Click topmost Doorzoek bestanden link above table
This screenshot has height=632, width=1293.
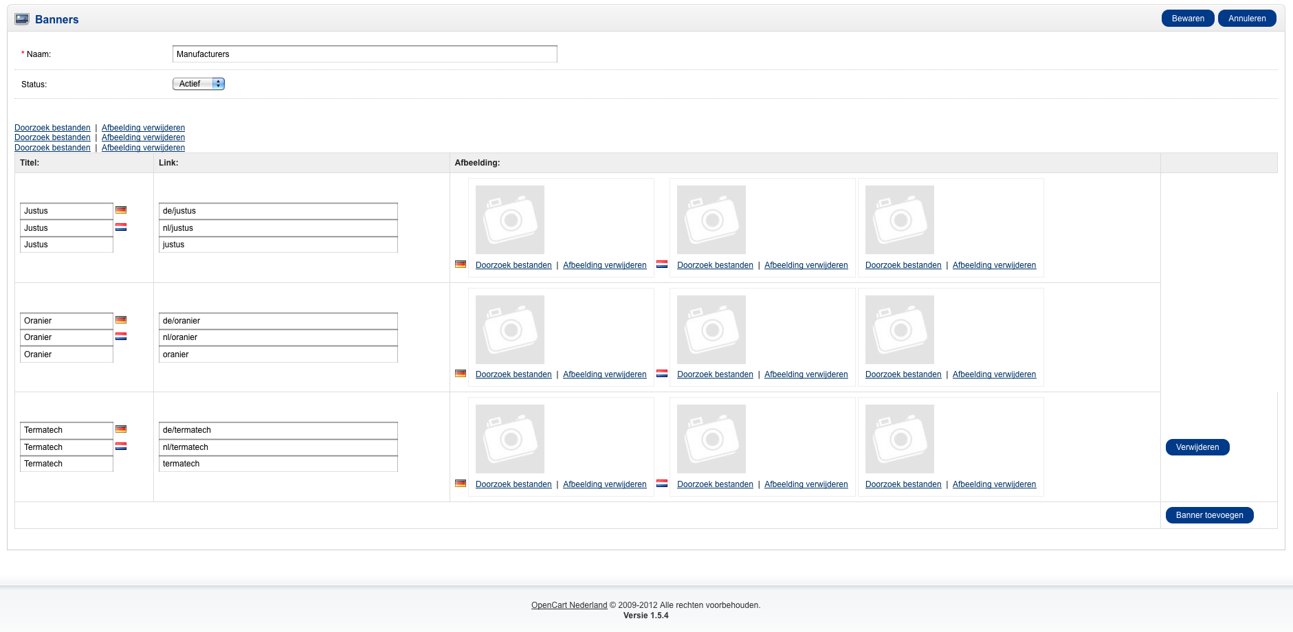pyautogui.click(x=52, y=128)
